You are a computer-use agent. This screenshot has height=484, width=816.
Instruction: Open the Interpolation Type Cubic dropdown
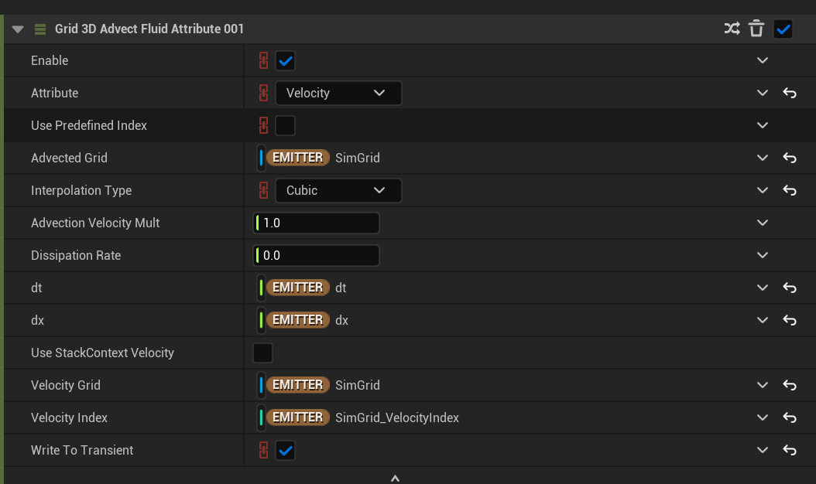(x=338, y=190)
